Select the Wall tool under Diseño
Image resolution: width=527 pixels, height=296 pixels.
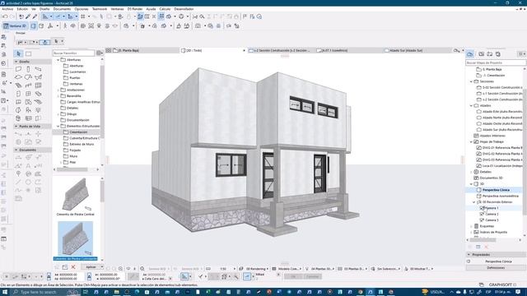point(18,69)
